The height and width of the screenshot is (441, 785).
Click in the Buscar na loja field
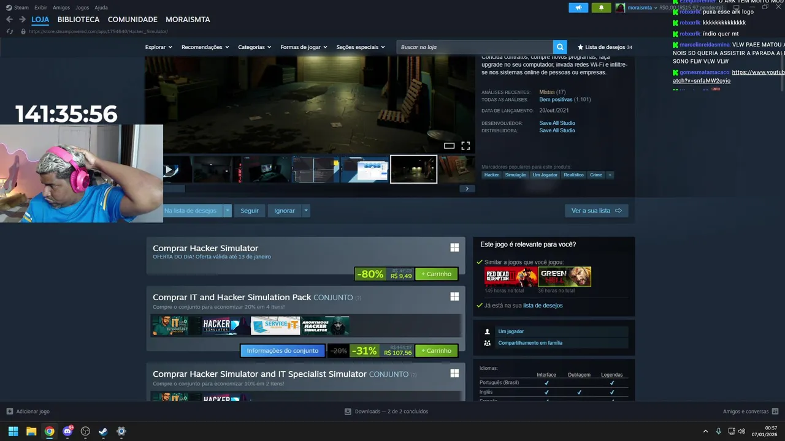[475, 47]
